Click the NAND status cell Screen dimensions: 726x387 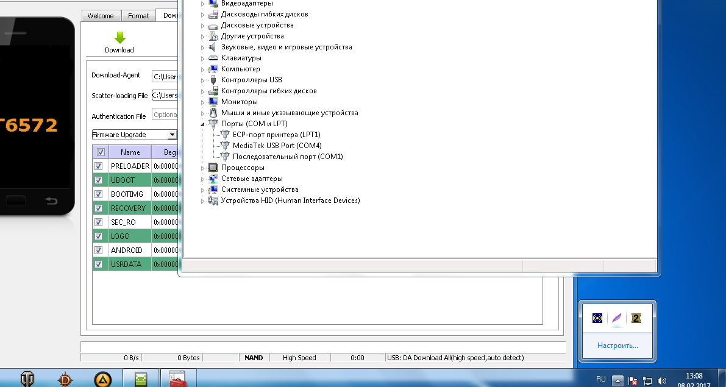[x=253, y=358]
